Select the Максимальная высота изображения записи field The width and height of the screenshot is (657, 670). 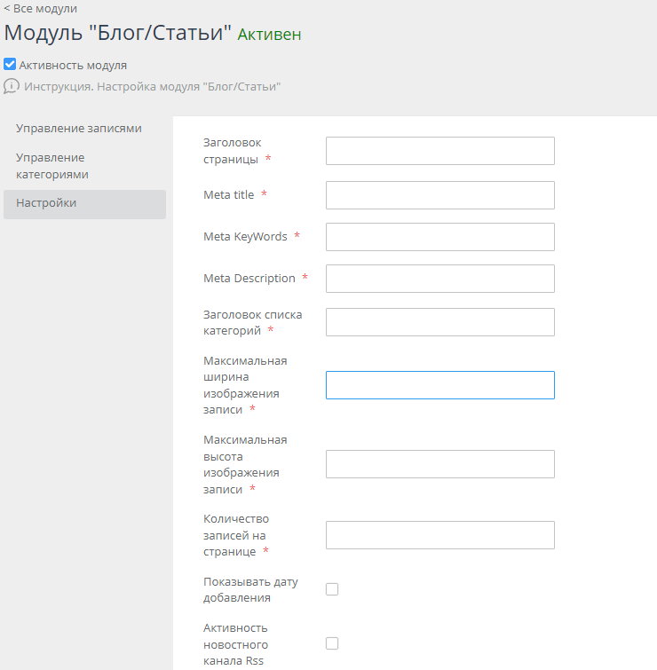pyautogui.click(x=439, y=464)
